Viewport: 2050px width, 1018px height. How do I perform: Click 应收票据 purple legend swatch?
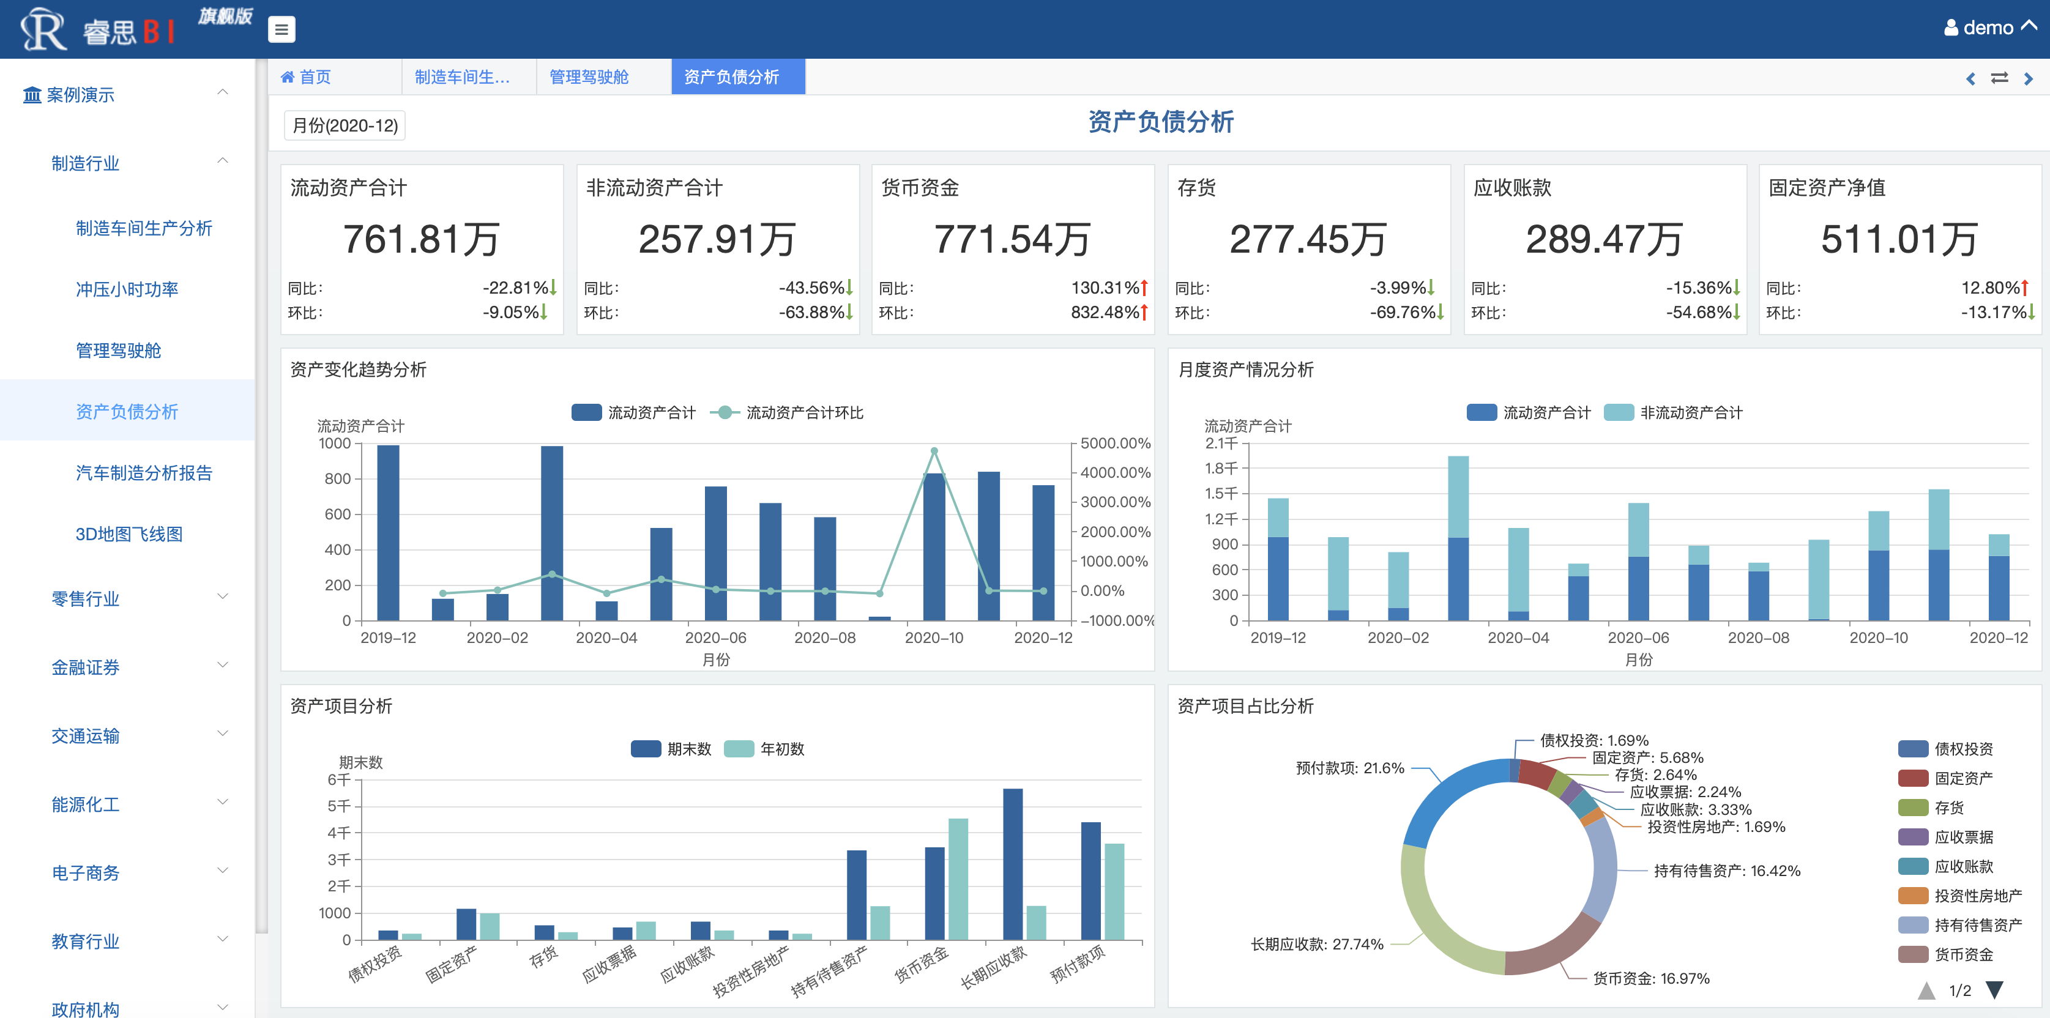(x=1913, y=838)
